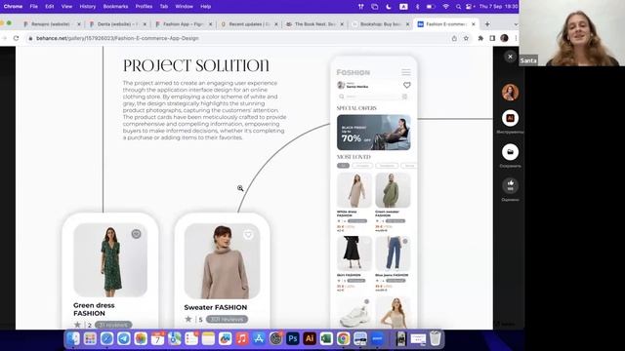Open the Profiles menu
This screenshot has height=351, width=625.
tap(144, 7)
